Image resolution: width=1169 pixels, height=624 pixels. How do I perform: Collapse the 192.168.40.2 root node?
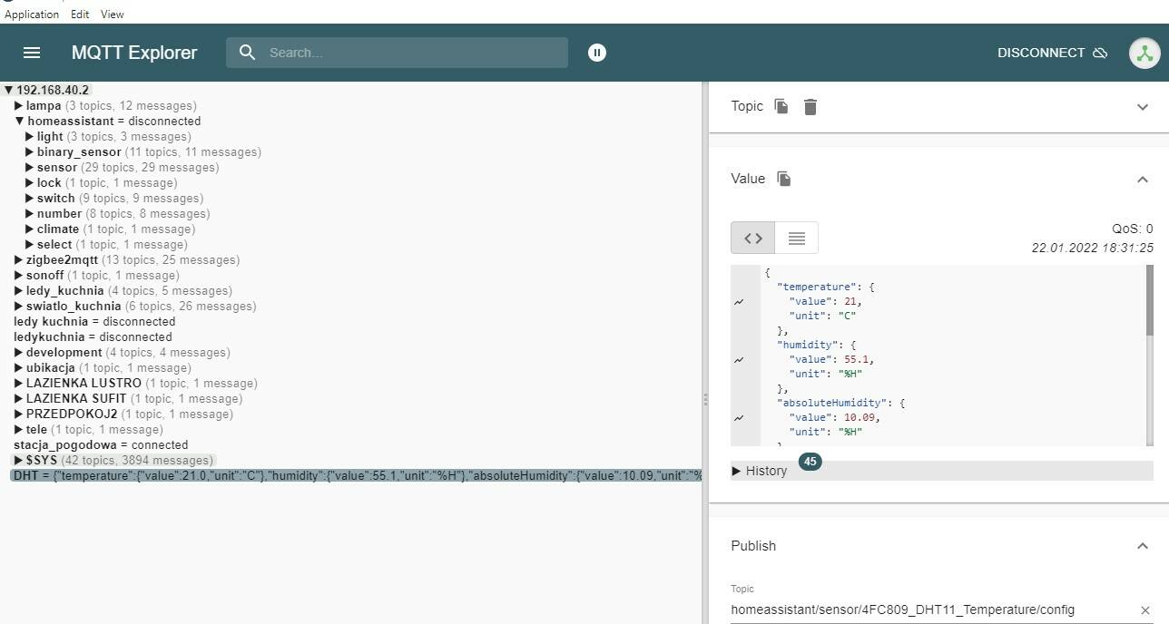click(x=8, y=90)
